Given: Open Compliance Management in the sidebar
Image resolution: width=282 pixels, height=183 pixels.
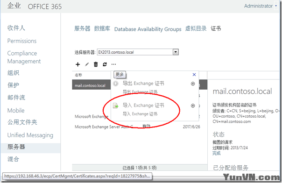Looking at the screenshot, I should click(x=24, y=57).
